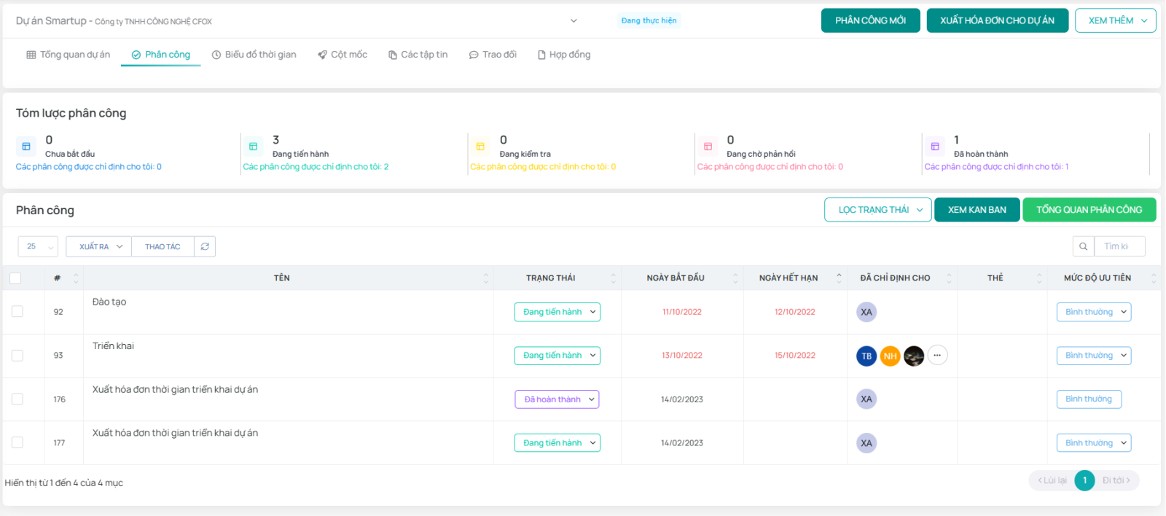Screen dimensions: 1166x516
Task: Click the orange NH assignee avatar
Action: 890,356
